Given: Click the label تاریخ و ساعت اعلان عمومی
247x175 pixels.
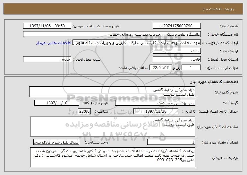Looking at the screenshot, I should (x=96, y=26).
